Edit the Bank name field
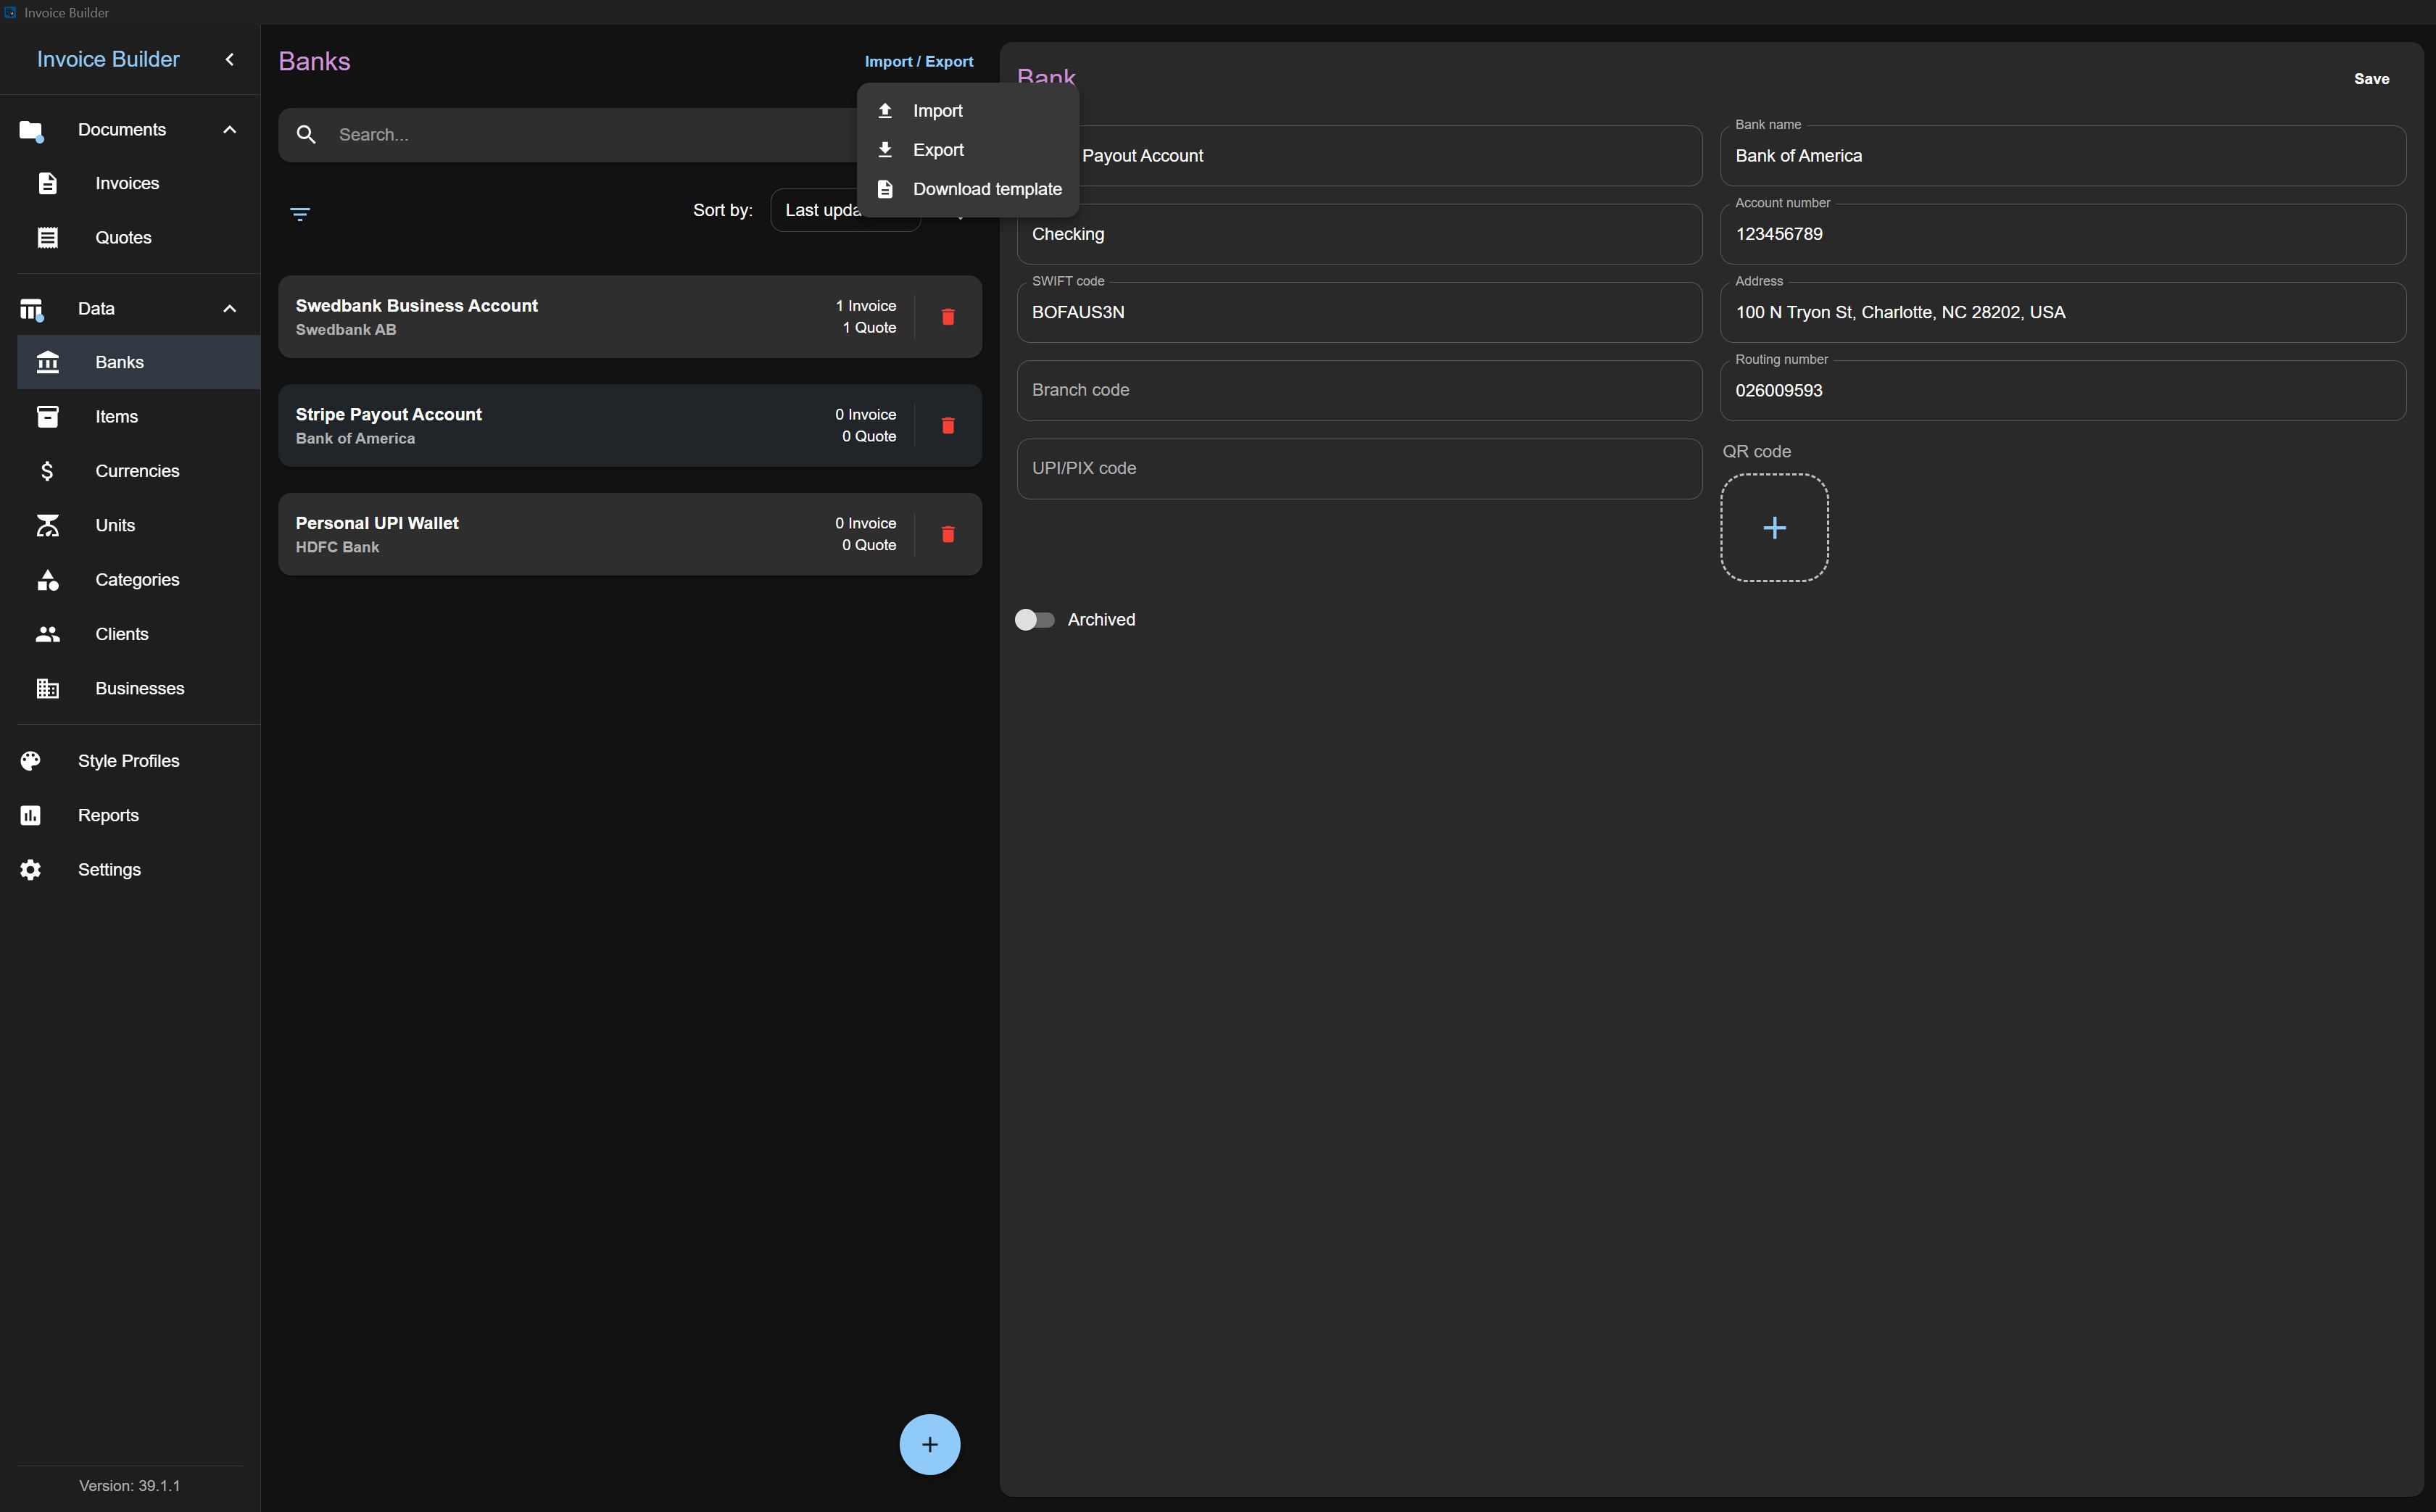 [x=2062, y=155]
